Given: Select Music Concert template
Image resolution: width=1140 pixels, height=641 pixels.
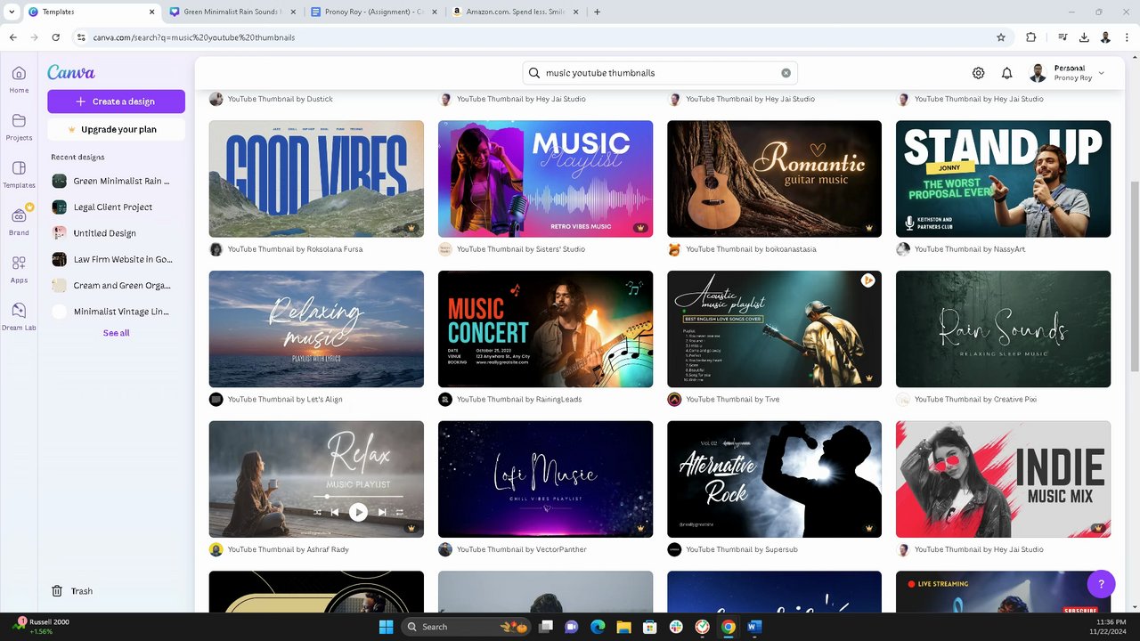Looking at the screenshot, I should [545, 329].
